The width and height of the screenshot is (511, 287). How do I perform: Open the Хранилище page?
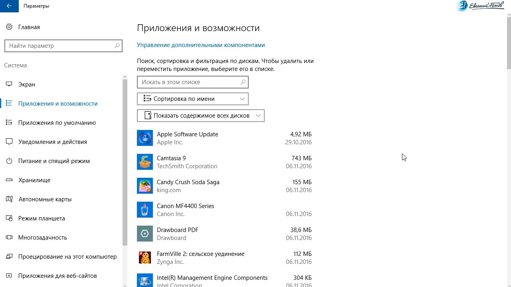point(34,180)
